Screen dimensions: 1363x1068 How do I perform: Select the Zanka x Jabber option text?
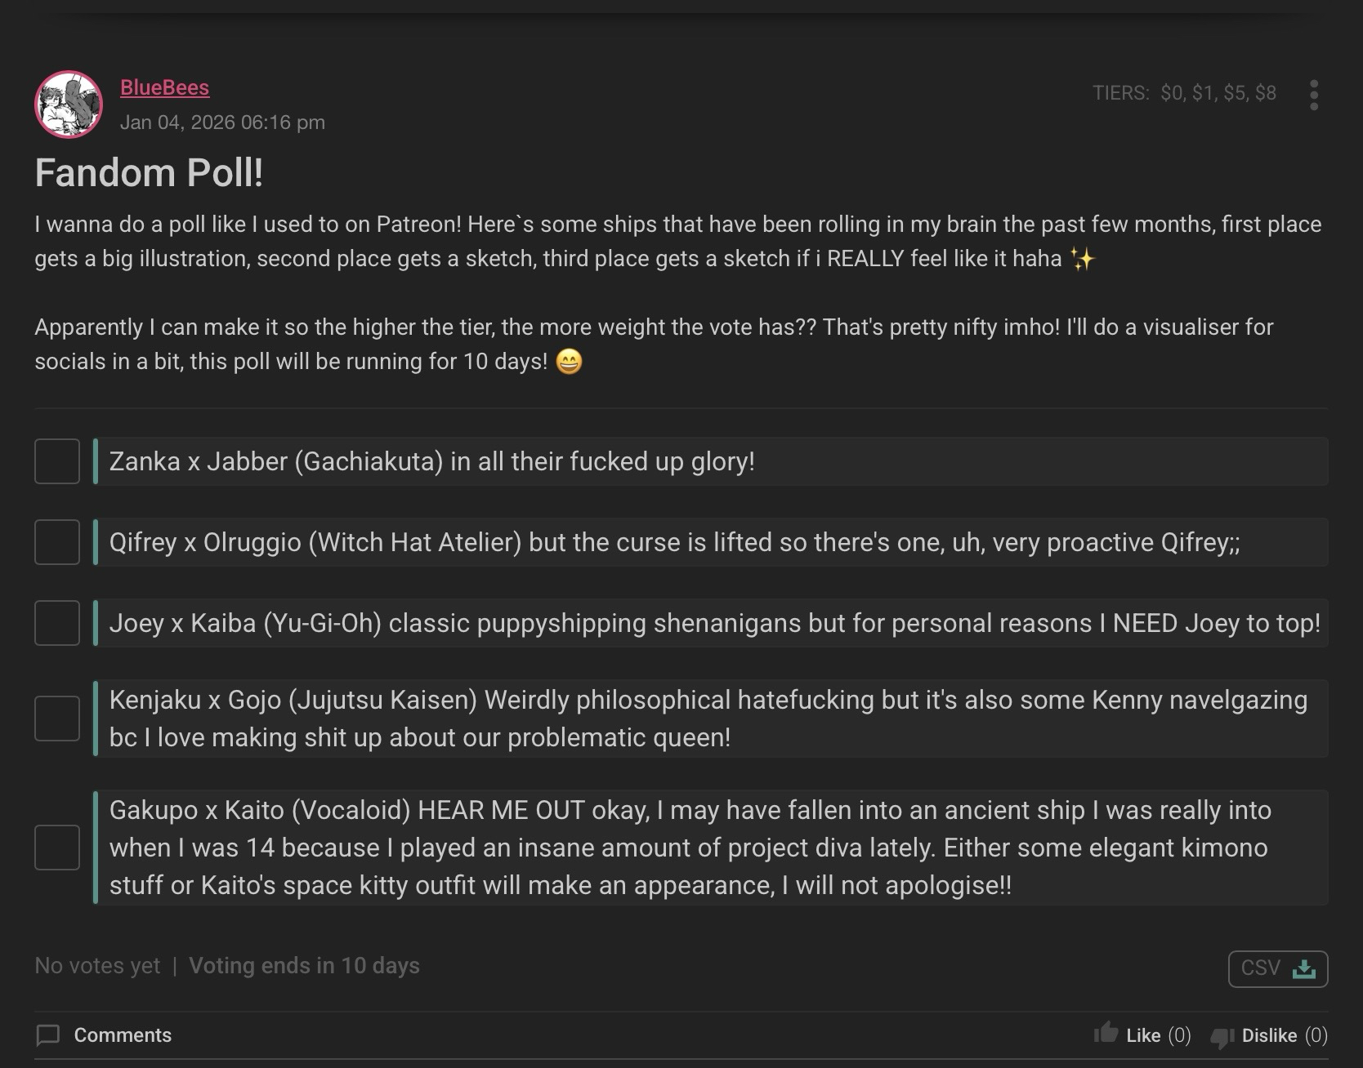pos(431,461)
